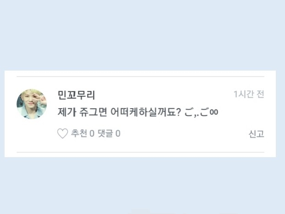285x214 pixels.
Task: Select the word 어떠케하실꺼됴? in comment
Action: click(x=146, y=112)
